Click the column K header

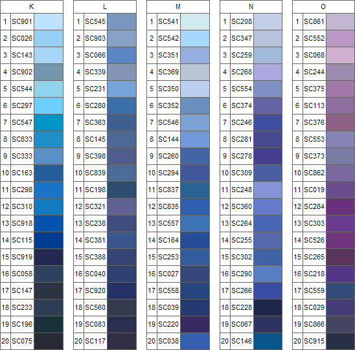[32, 6]
